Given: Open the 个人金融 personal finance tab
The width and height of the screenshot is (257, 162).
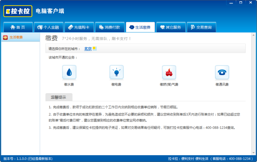Looking at the screenshot, I should pyautogui.click(x=48, y=27).
